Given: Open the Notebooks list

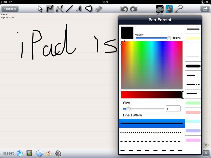Looking at the screenshot, I should pos(10,9).
